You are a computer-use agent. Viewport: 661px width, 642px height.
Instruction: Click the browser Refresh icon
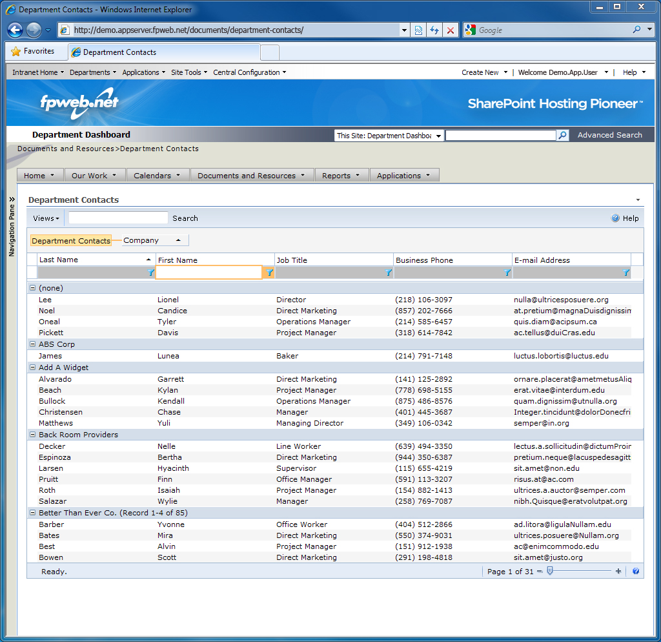click(x=434, y=30)
